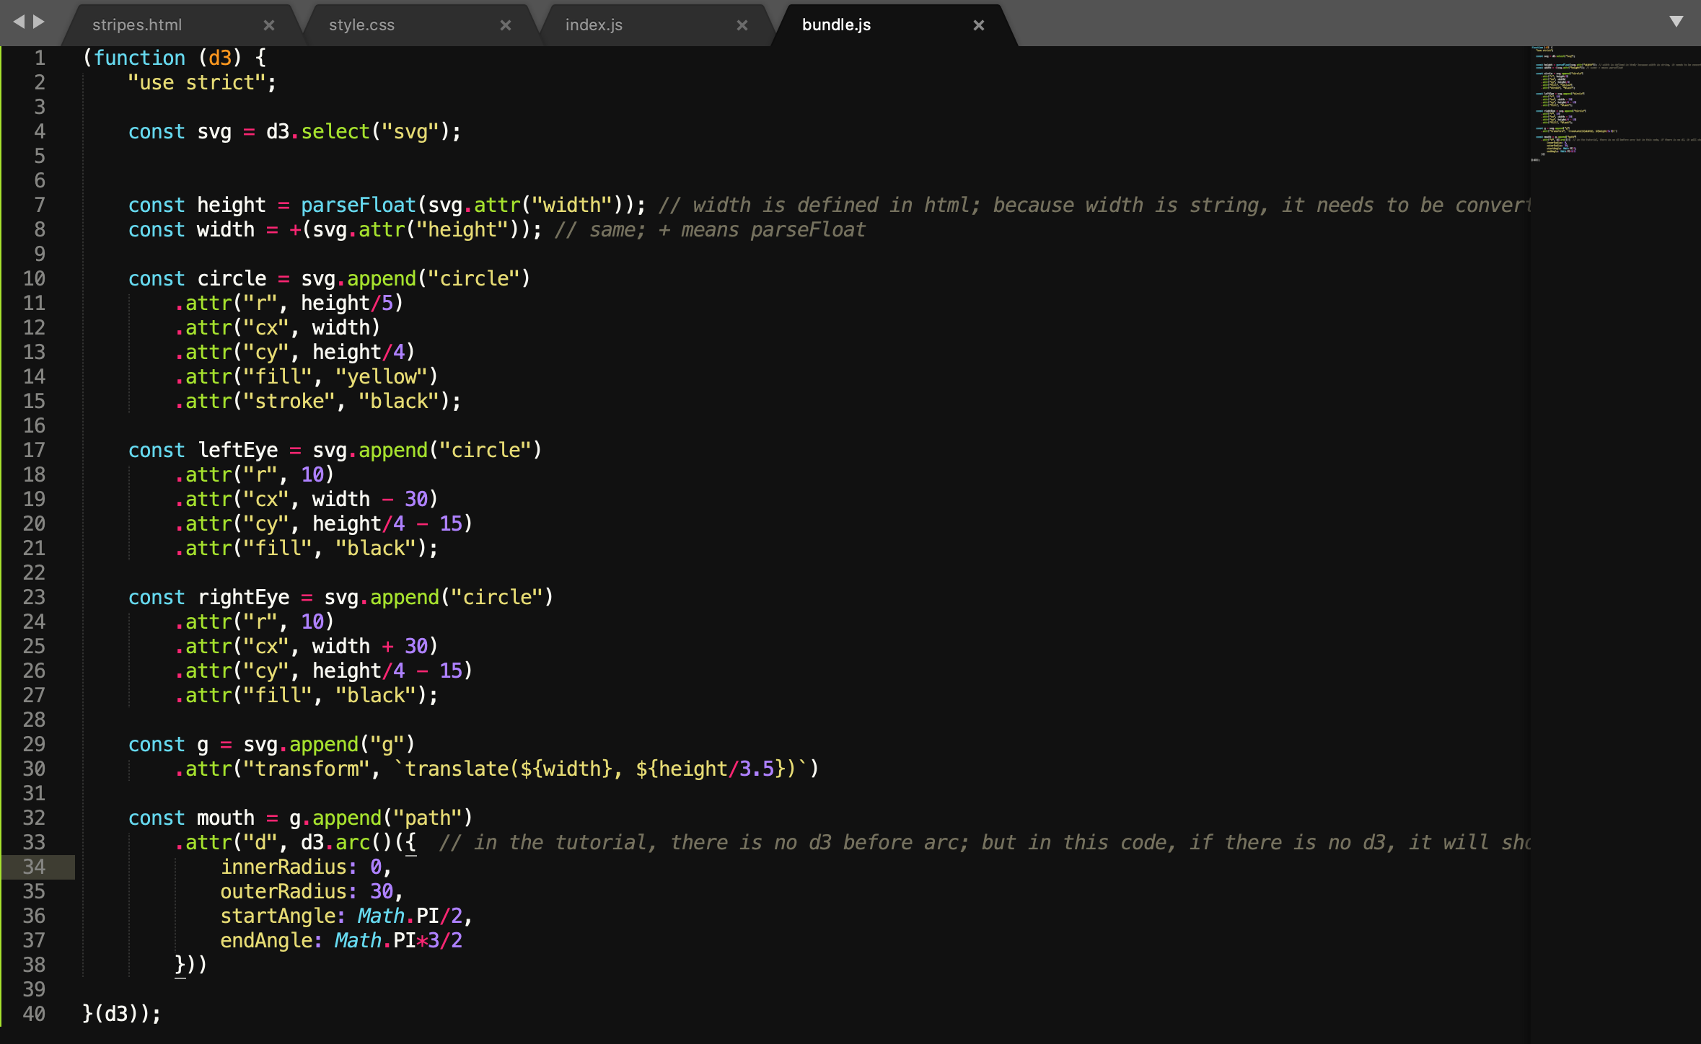Click the parseFloat function call
Image resolution: width=1701 pixels, height=1044 pixels.
tap(358, 205)
